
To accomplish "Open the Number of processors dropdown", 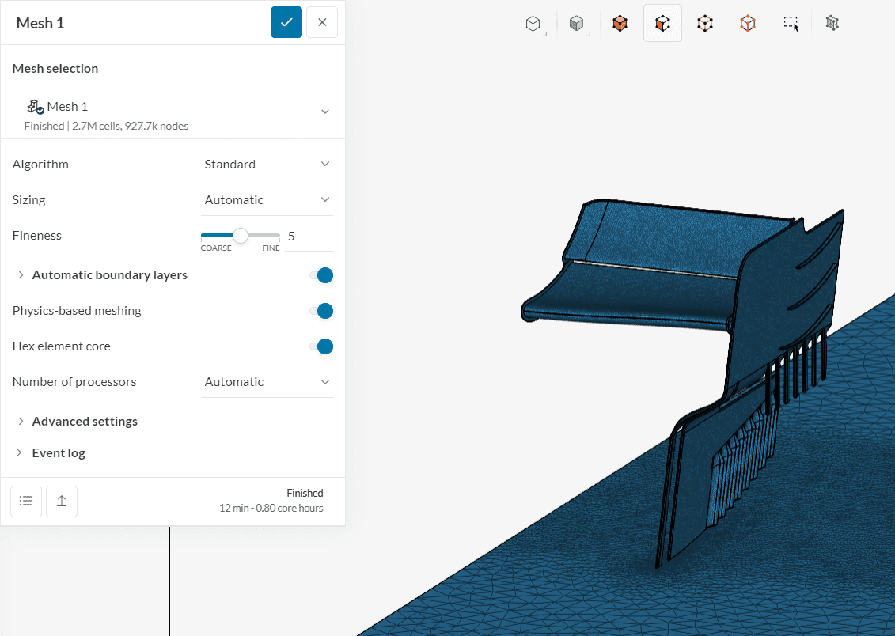I will (267, 382).
